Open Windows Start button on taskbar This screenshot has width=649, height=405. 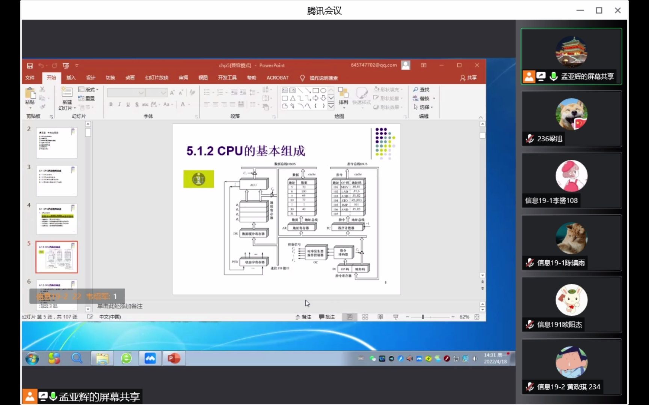[32, 358]
